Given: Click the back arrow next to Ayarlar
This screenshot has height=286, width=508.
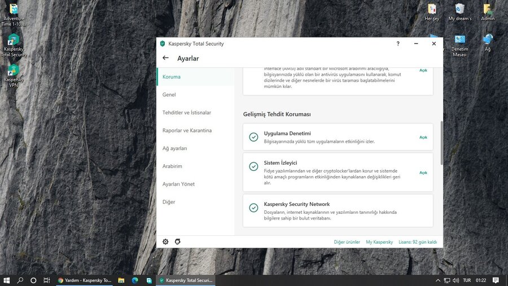Looking at the screenshot, I should pos(165,58).
